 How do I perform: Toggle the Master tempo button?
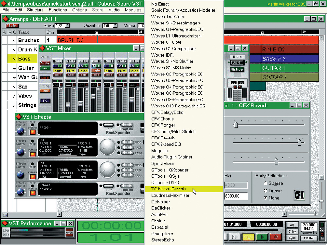309,238
